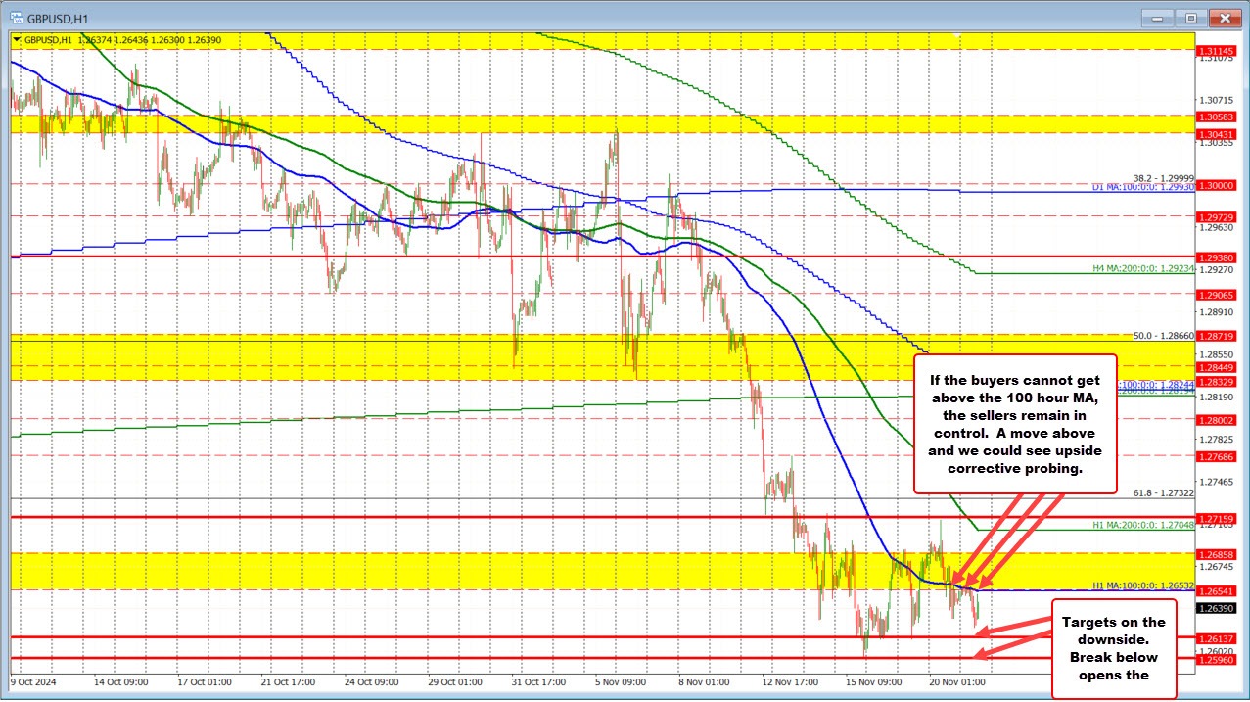Viewport: 1250px width, 702px height.
Task: Click the current price label 1.26390
Action: coord(1218,607)
